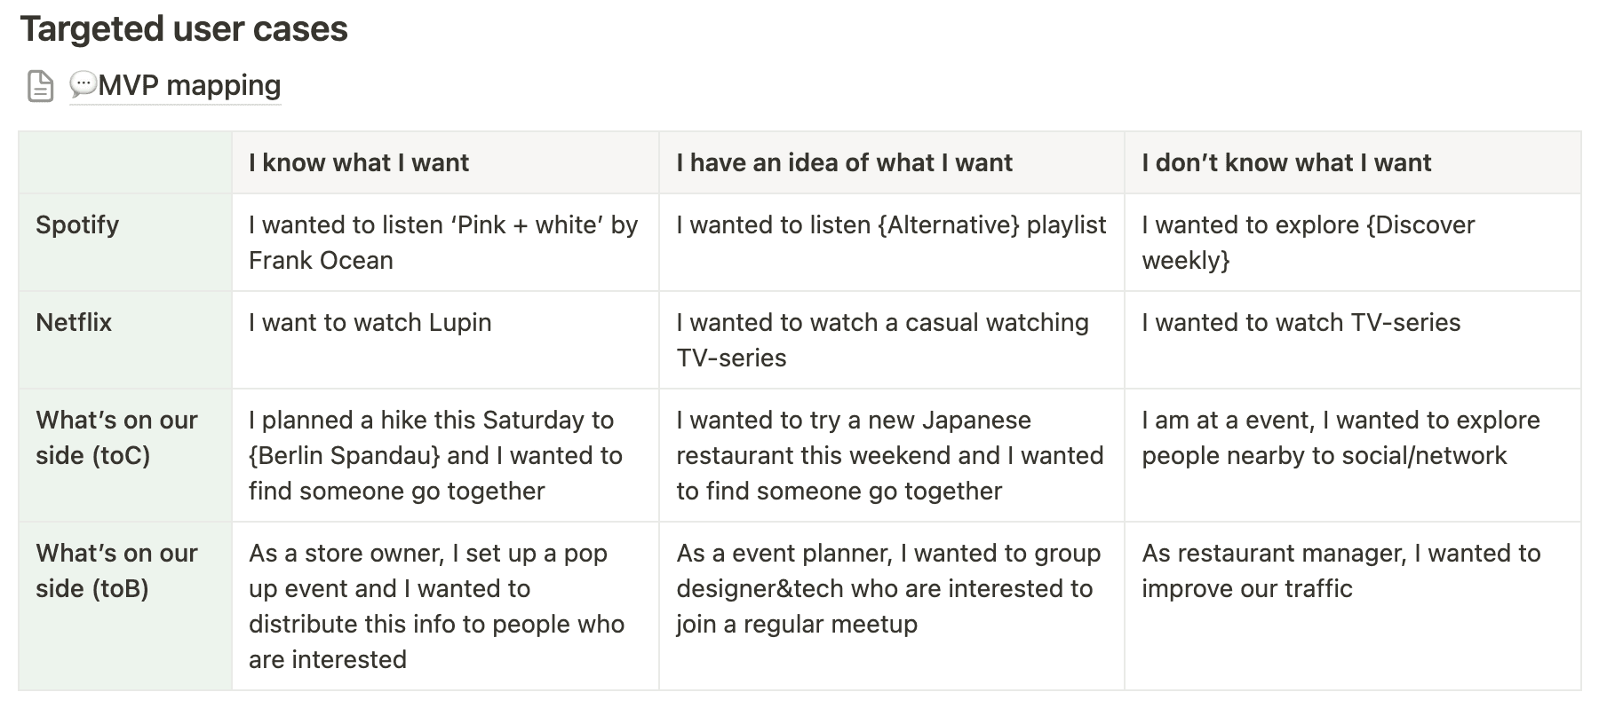
Task: Select the 'I know what I want' column header
Action: [x=445, y=163]
